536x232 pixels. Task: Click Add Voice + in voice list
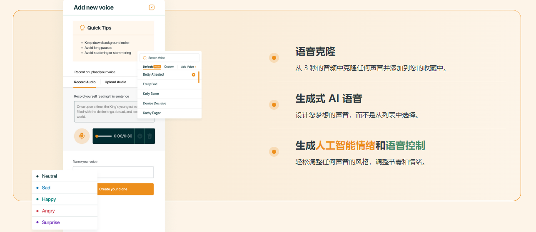188,67
